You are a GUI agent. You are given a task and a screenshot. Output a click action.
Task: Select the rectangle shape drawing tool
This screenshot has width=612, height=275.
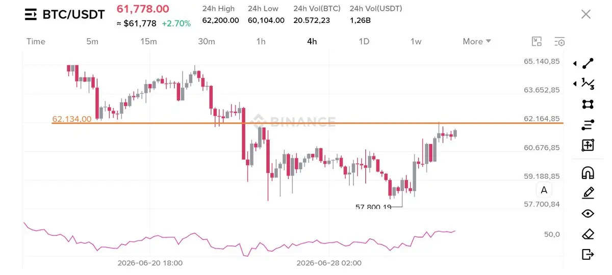tap(588, 104)
